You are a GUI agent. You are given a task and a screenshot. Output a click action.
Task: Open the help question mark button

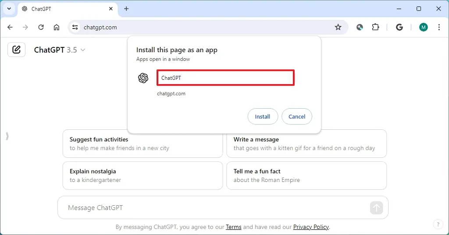(438, 224)
